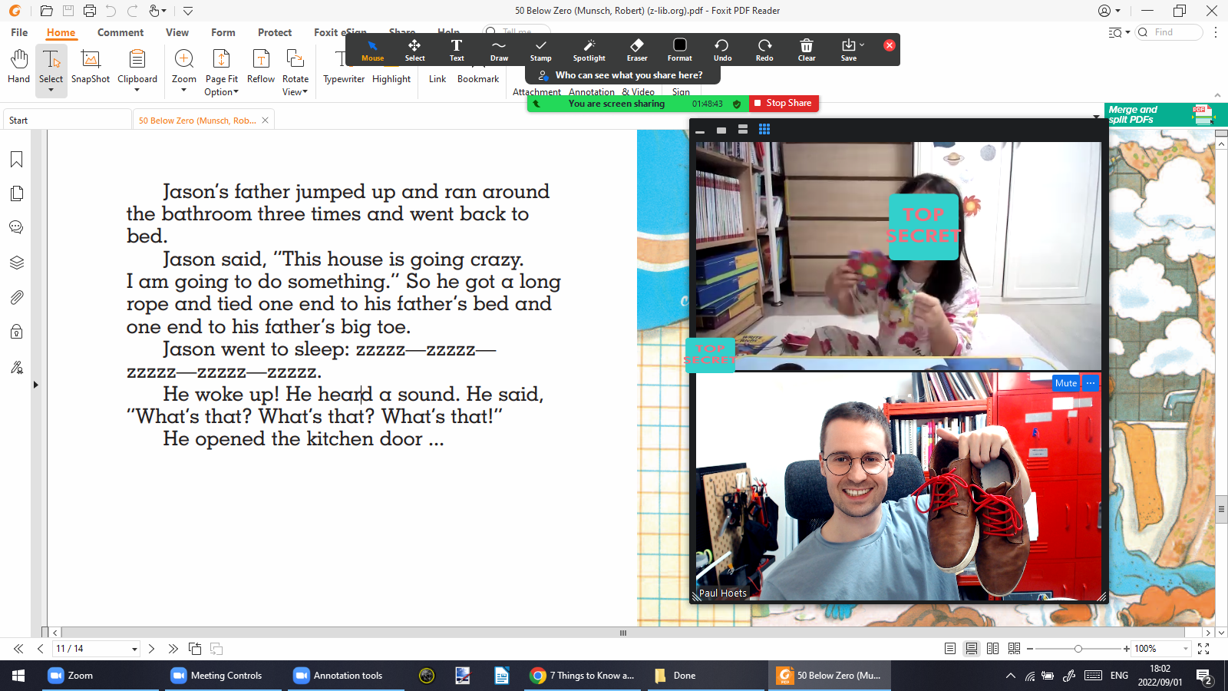Open the Layers panel in sidebar
The width and height of the screenshot is (1228, 691).
tap(16, 263)
